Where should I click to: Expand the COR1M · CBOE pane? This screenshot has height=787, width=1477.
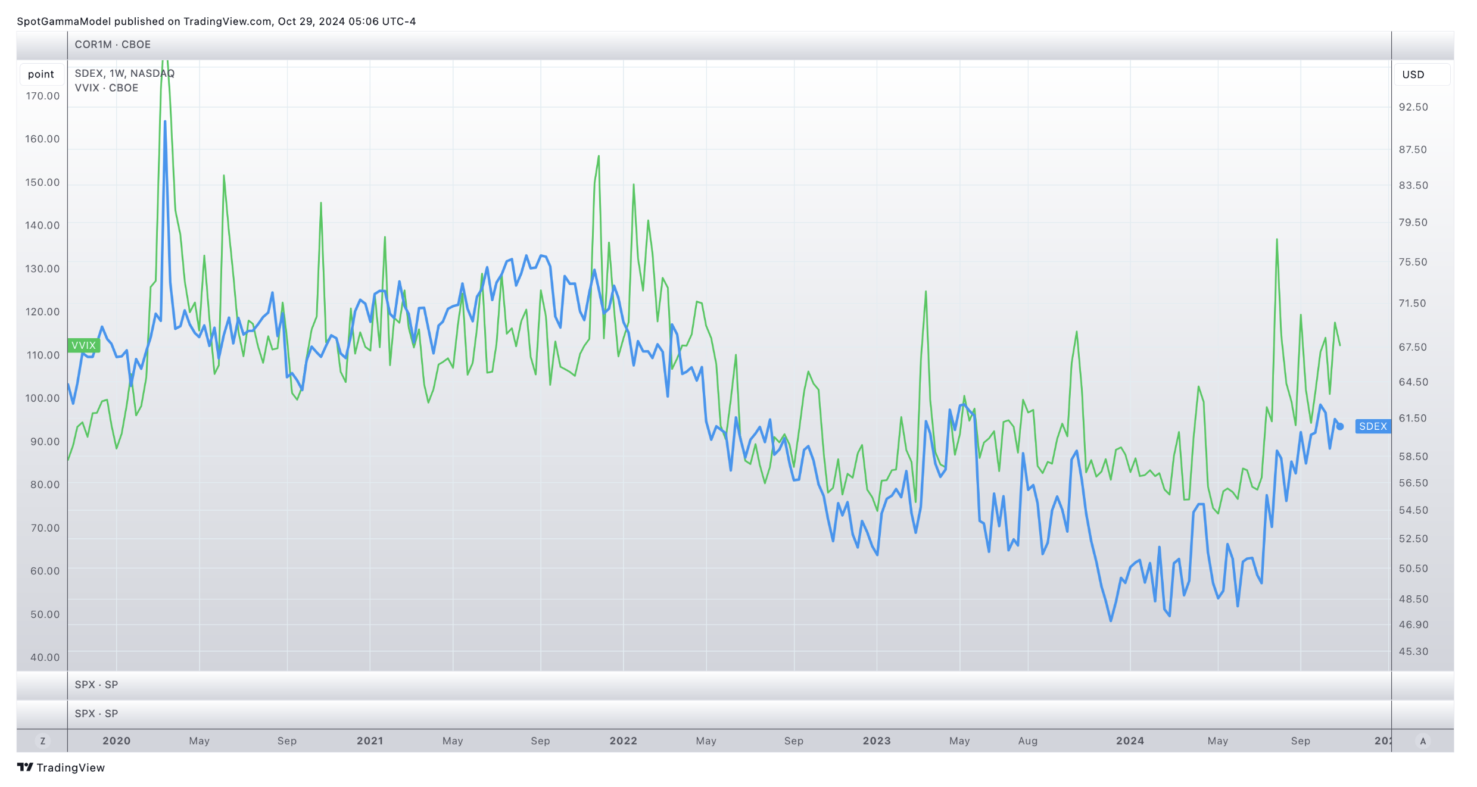113,45
